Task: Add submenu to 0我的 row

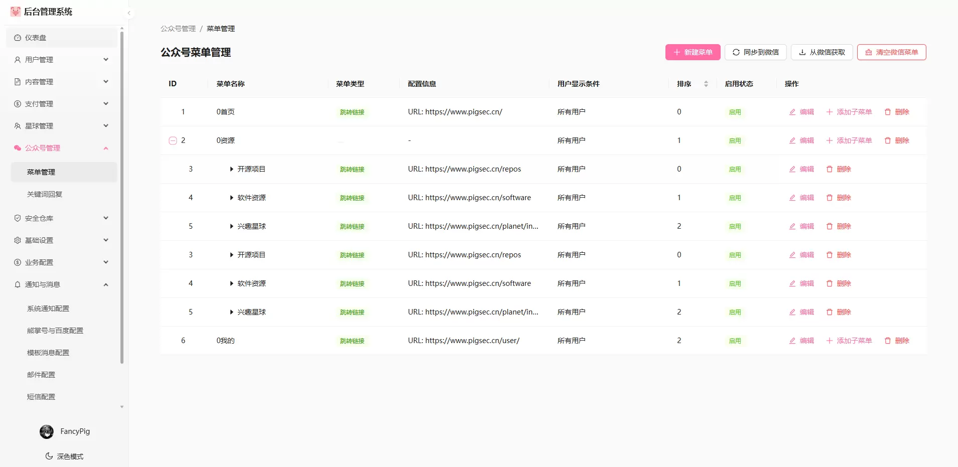Action: tap(849, 341)
